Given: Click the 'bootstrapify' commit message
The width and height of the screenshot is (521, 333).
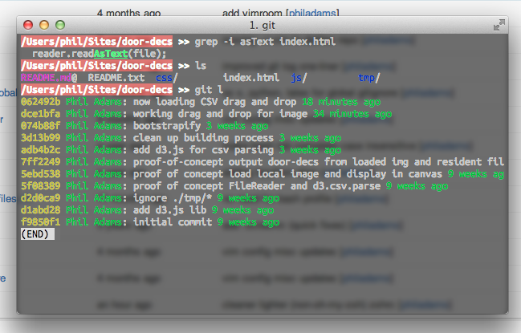Looking at the screenshot, I should coord(167,126).
